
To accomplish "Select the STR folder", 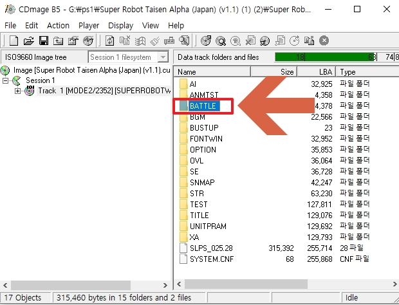I will (197, 193).
